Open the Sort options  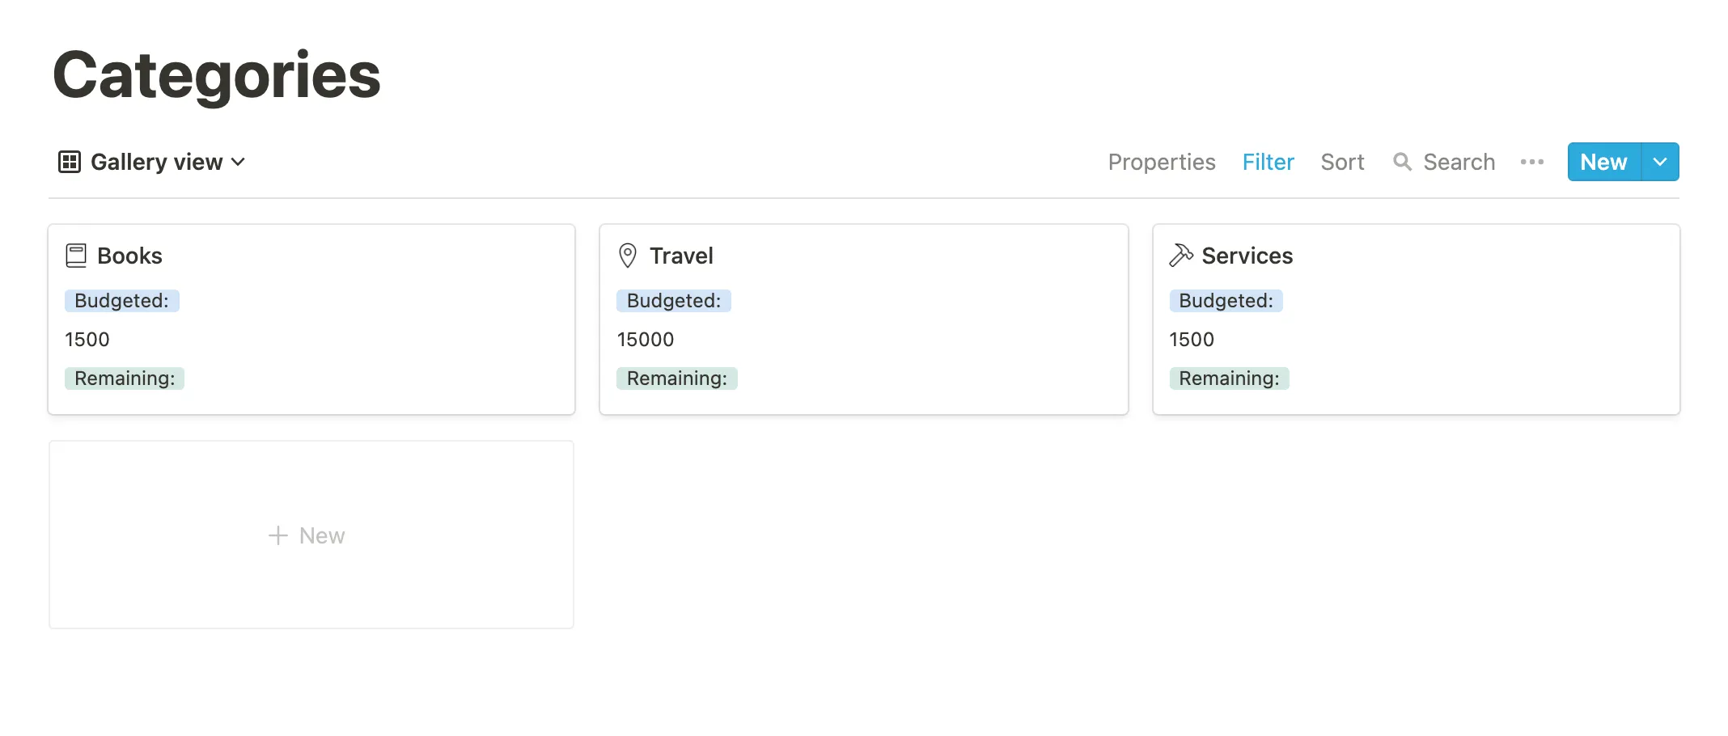[x=1342, y=162]
